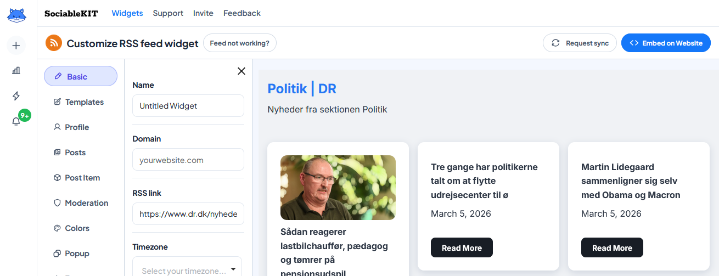Open the Support menu

coord(168,13)
